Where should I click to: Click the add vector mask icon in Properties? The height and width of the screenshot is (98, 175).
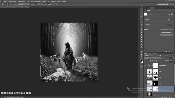click(172, 14)
